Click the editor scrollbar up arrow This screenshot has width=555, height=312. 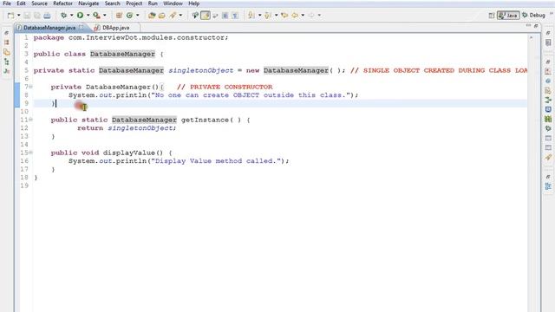[x=532, y=37]
